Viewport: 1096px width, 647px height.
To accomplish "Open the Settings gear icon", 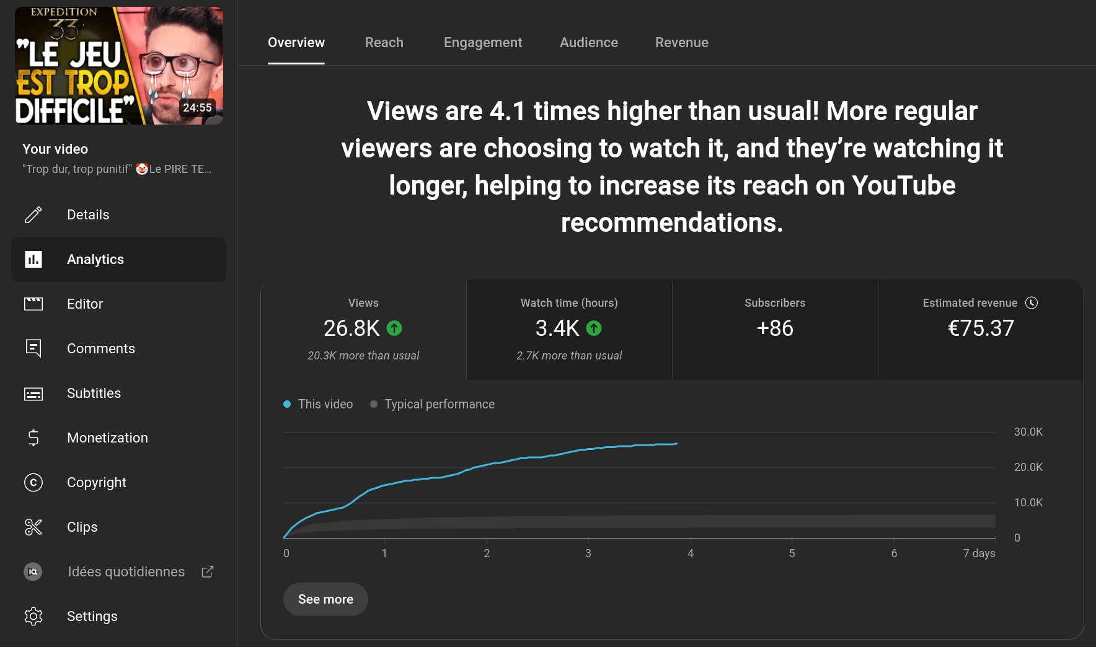I will coord(33,616).
